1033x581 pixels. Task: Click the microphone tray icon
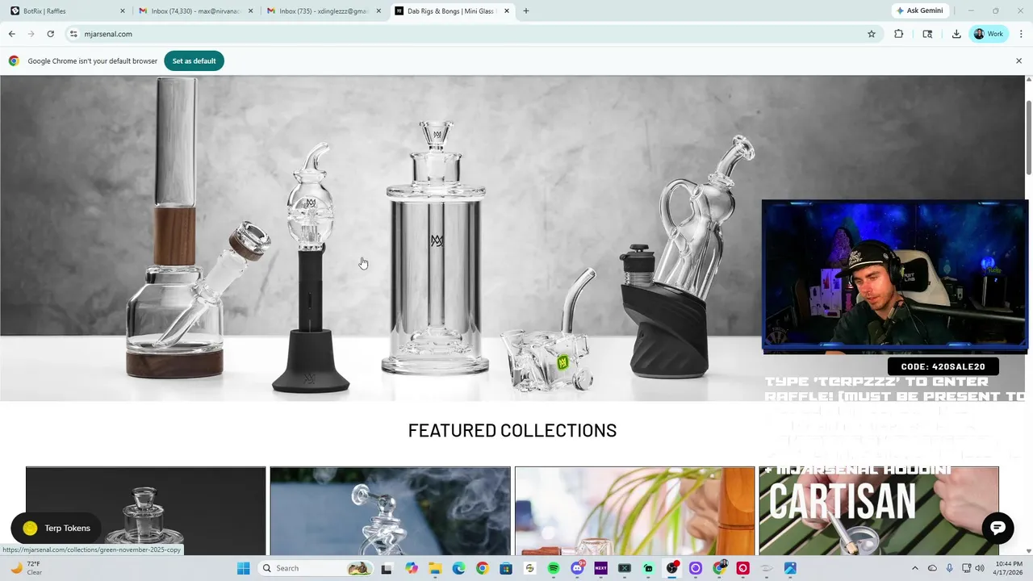950,568
